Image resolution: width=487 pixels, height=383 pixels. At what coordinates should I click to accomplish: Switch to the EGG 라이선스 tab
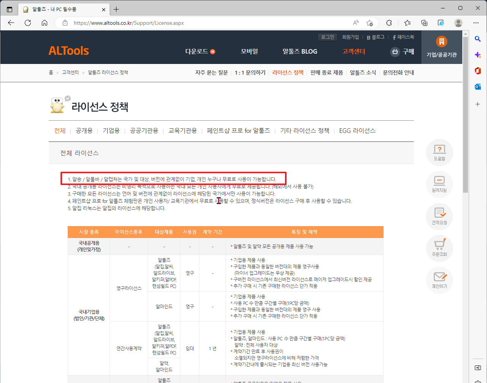tap(357, 131)
